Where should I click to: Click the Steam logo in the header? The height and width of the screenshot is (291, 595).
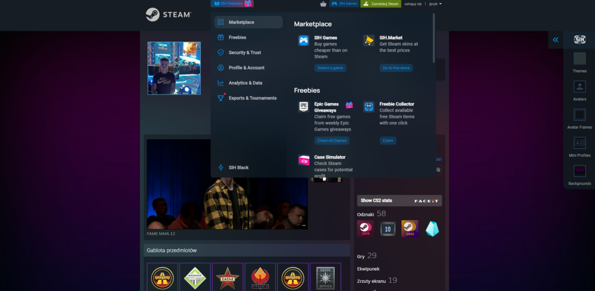[168, 14]
